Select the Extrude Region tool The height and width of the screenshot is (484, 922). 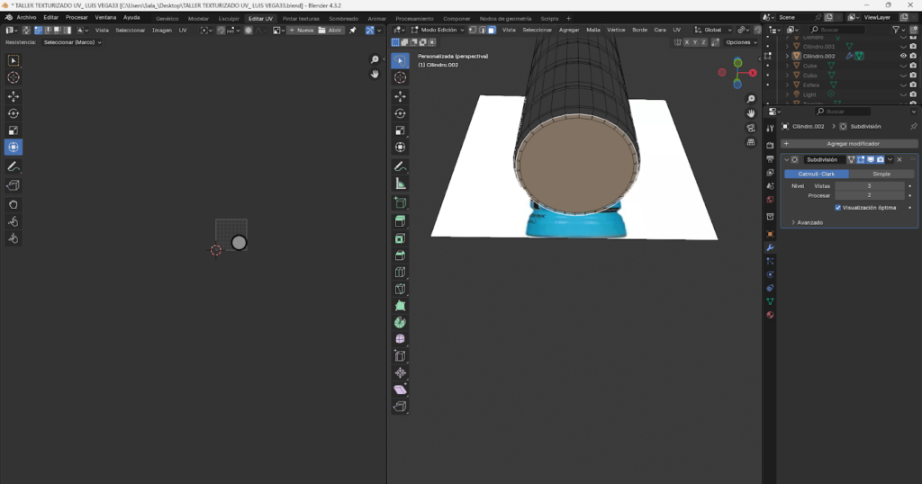(401, 221)
